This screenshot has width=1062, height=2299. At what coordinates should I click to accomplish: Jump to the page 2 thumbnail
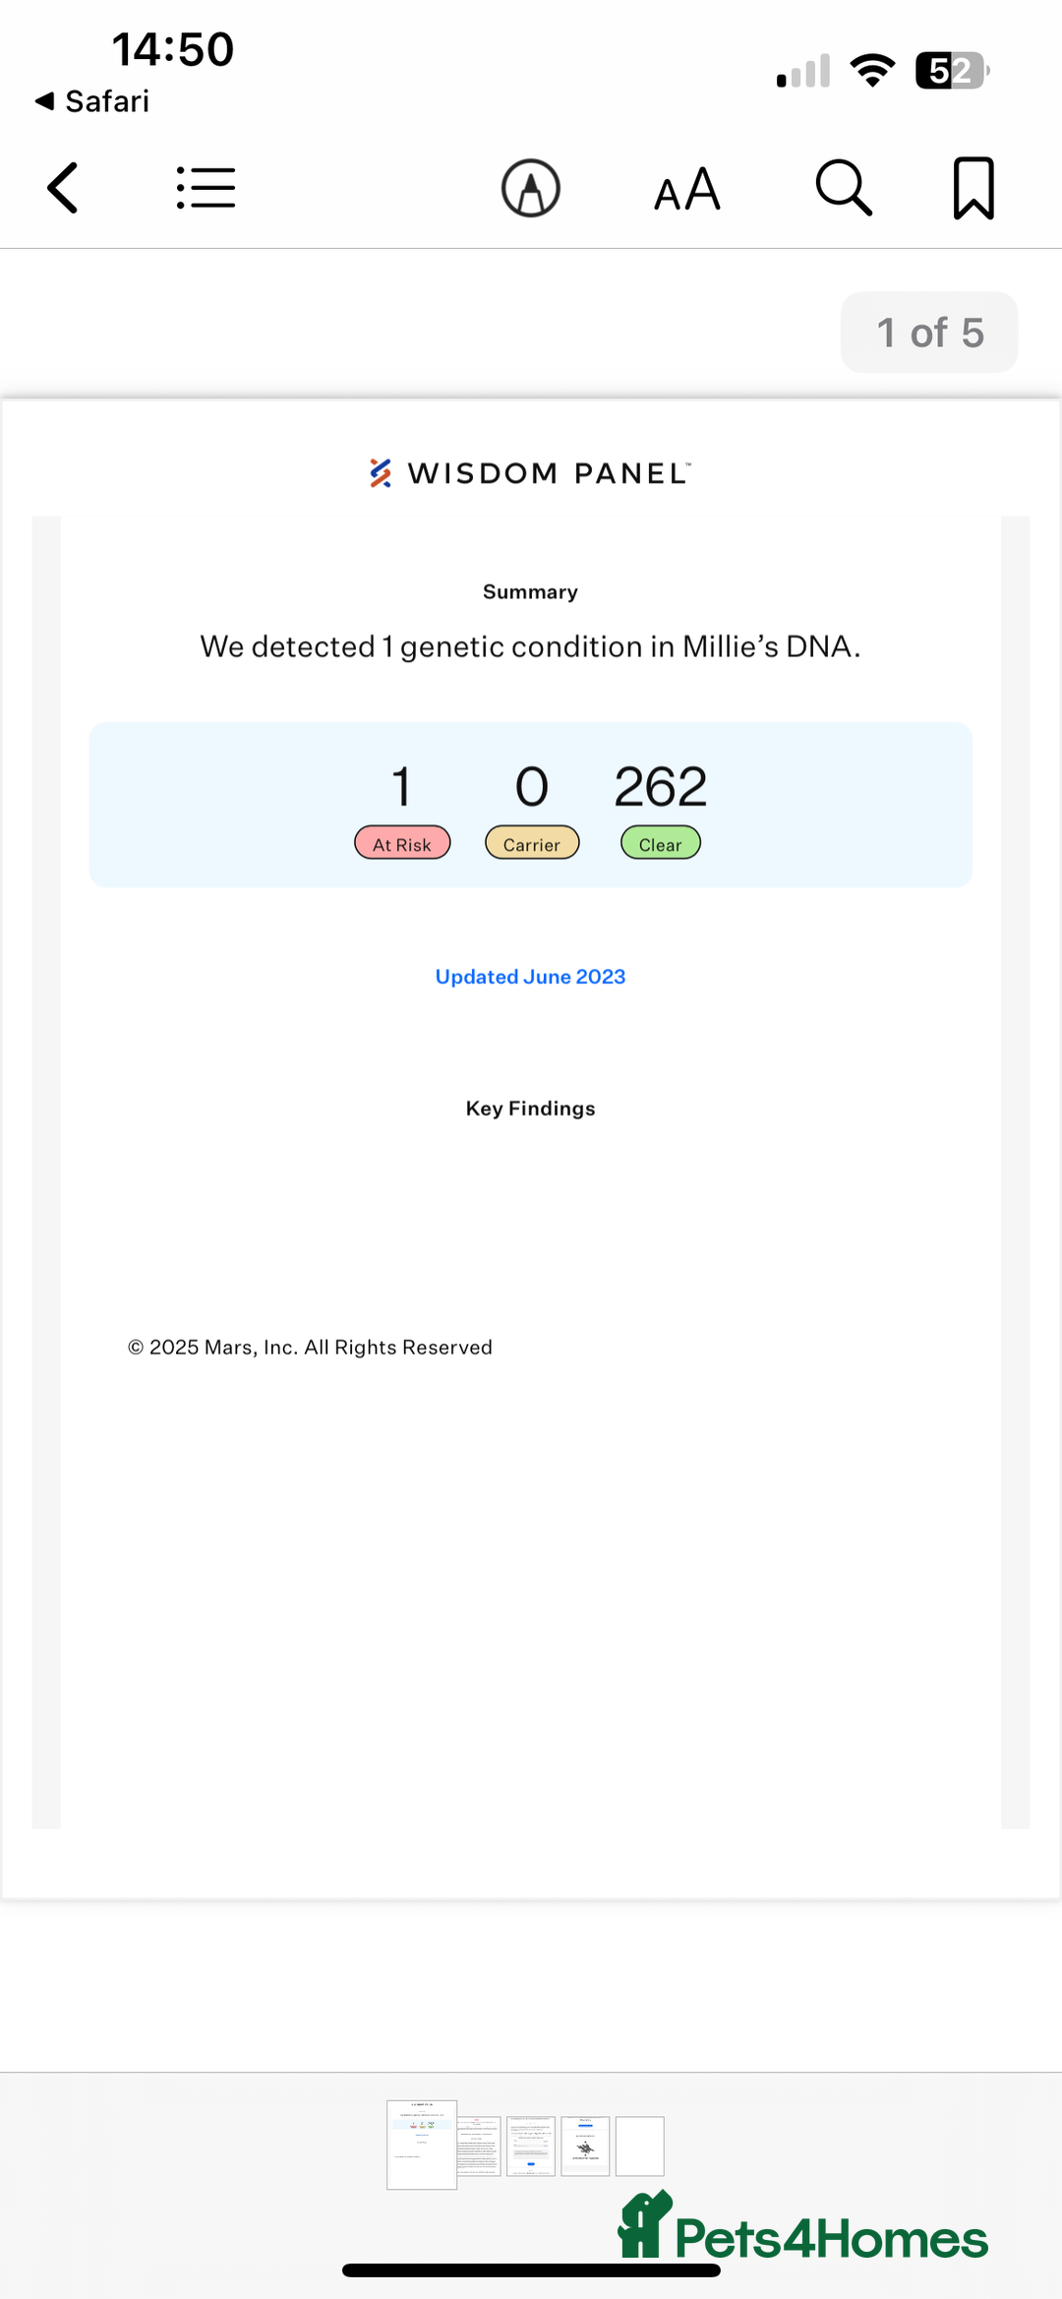pos(480,2146)
